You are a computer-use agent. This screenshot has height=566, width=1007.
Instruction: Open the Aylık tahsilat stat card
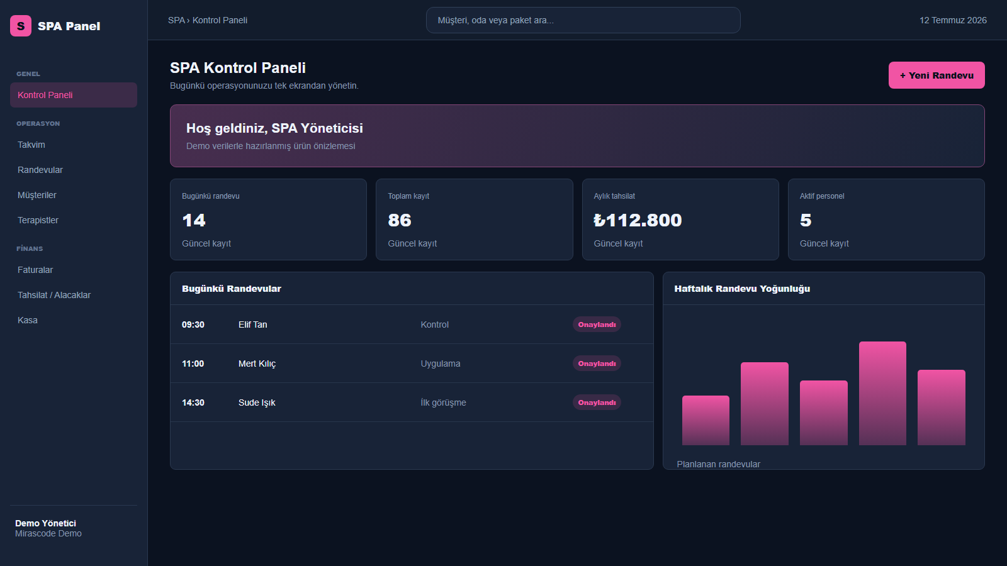pos(680,219)
